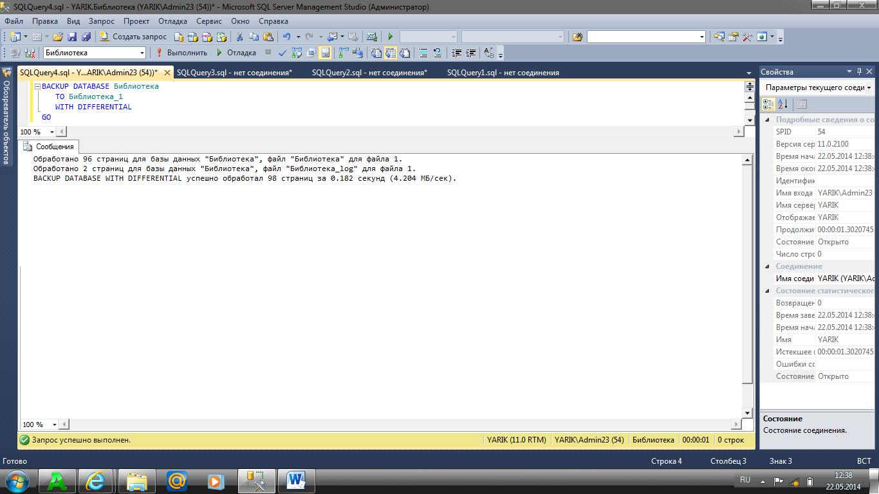Close the SQLQuery4.sql tab
This screenshot has width=879, height=494.
(x=167, y=73)
